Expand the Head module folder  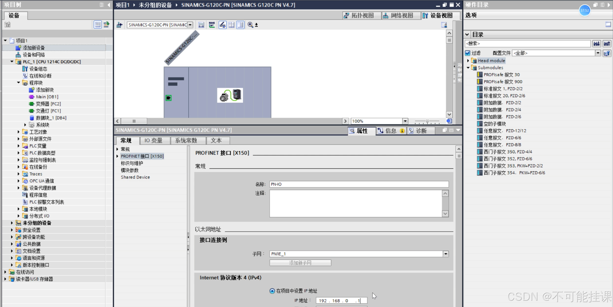coord(468,61)
